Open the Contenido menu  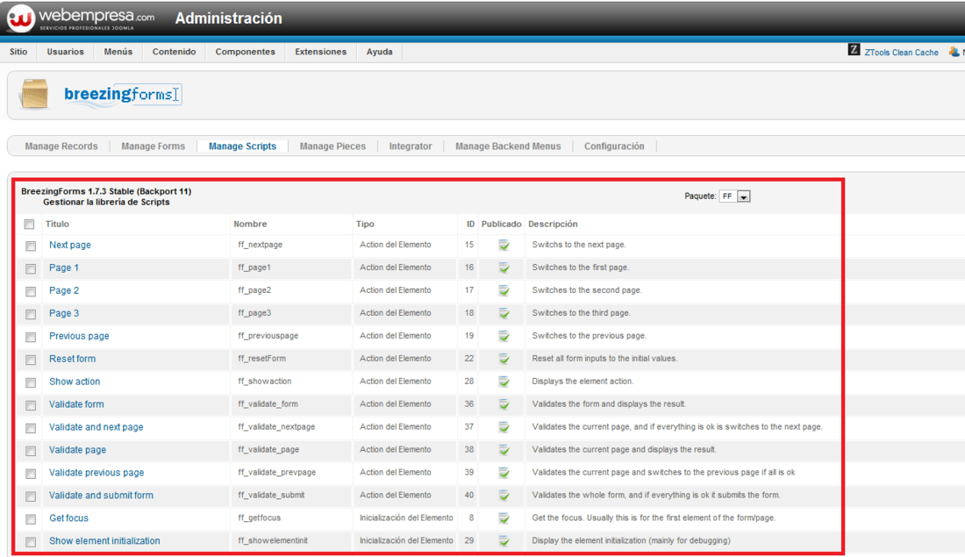tap(175, 52)
